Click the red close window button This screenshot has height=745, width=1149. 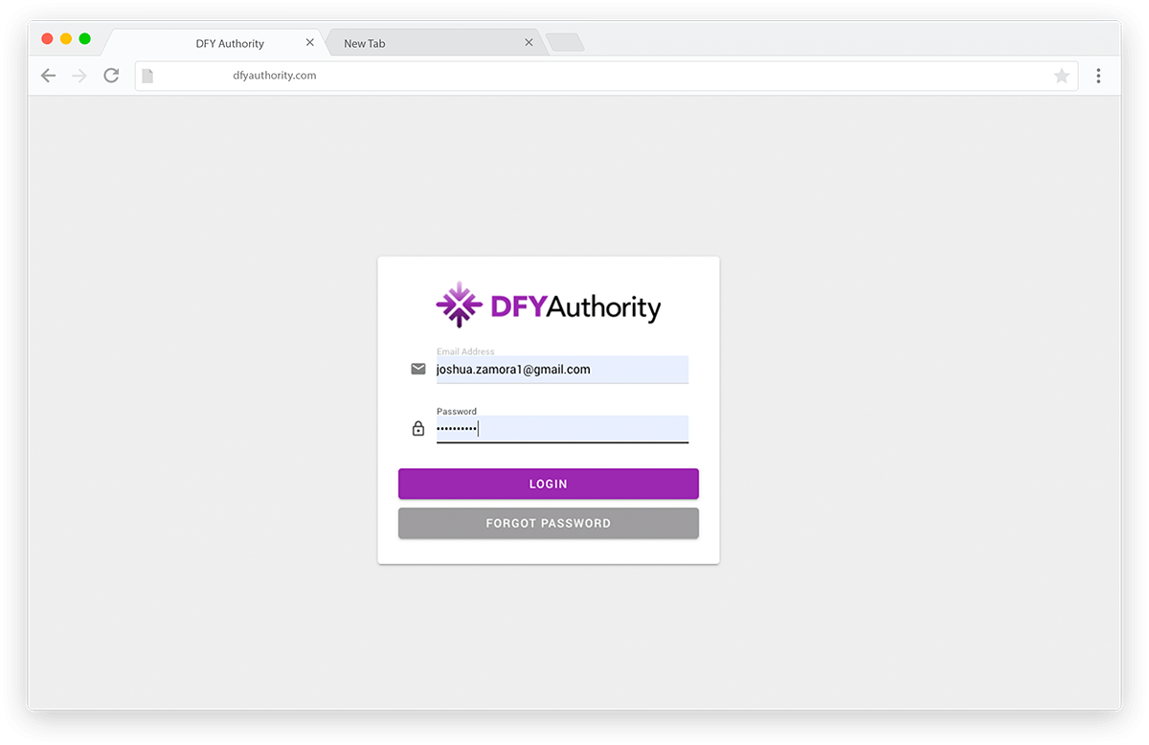47,38
